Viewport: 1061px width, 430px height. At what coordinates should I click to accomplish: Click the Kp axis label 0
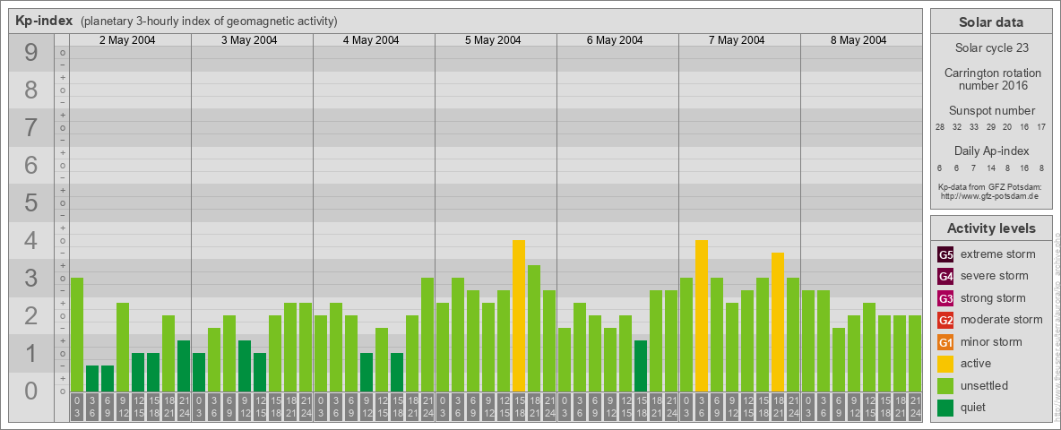tap(30, 391)
